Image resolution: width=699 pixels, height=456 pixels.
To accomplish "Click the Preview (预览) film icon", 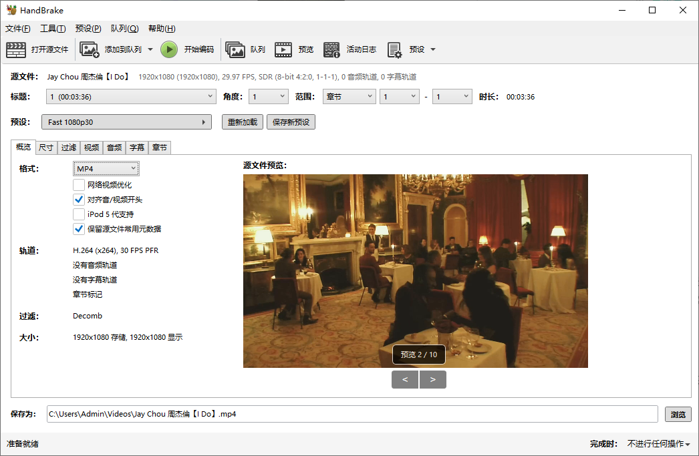I will pos(283,49).
